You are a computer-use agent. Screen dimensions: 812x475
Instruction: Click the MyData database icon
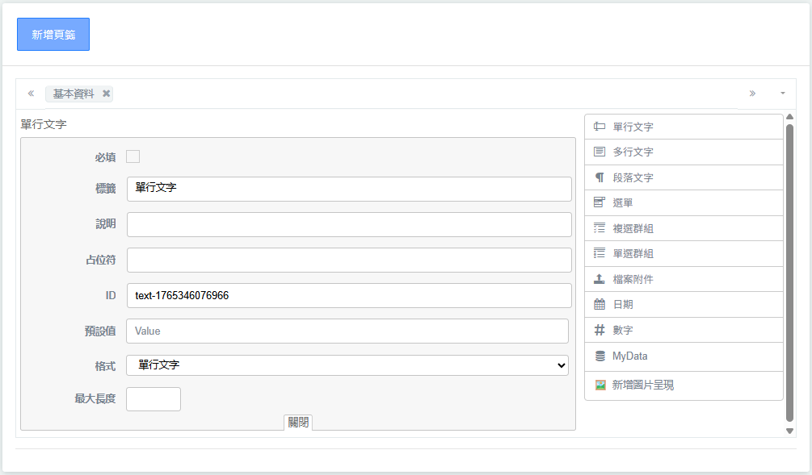click(x=600, y=356)
